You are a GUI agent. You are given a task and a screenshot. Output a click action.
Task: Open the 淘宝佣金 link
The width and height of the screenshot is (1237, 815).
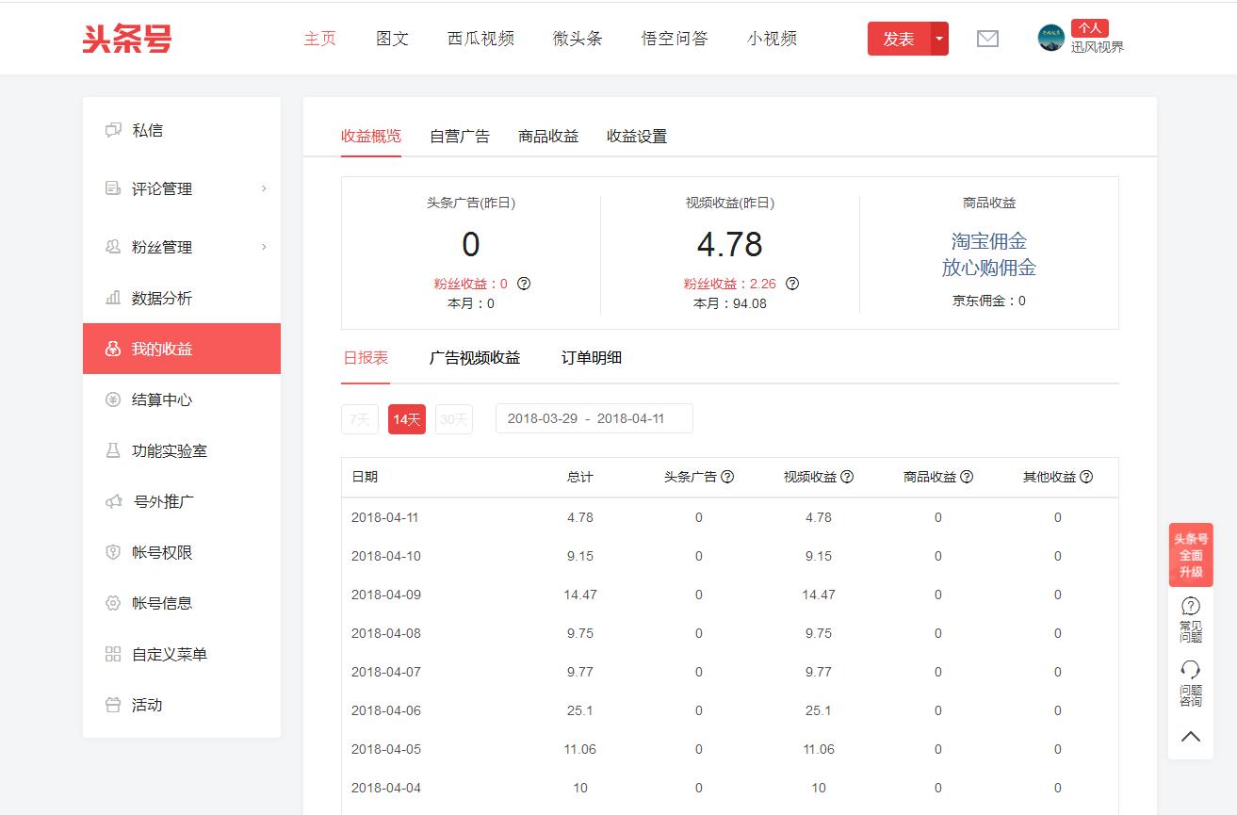[x=989, y=241]
